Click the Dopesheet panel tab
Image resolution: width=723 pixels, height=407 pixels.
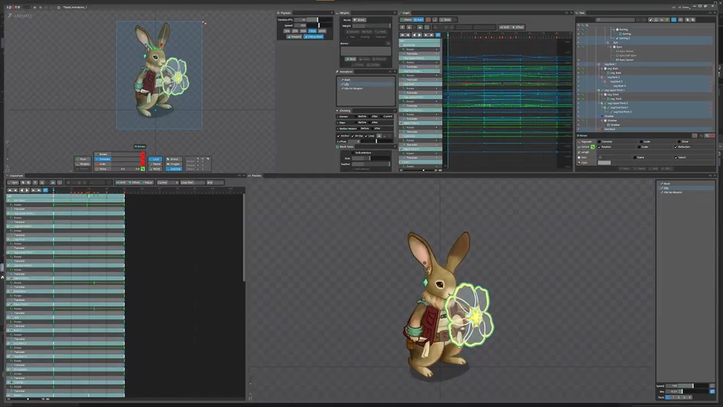coord(15,176)
